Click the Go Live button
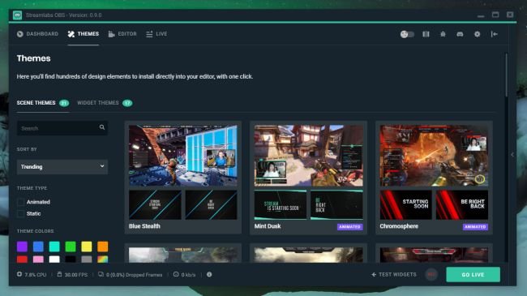This screenshot has height=296, width=527. 473,274
